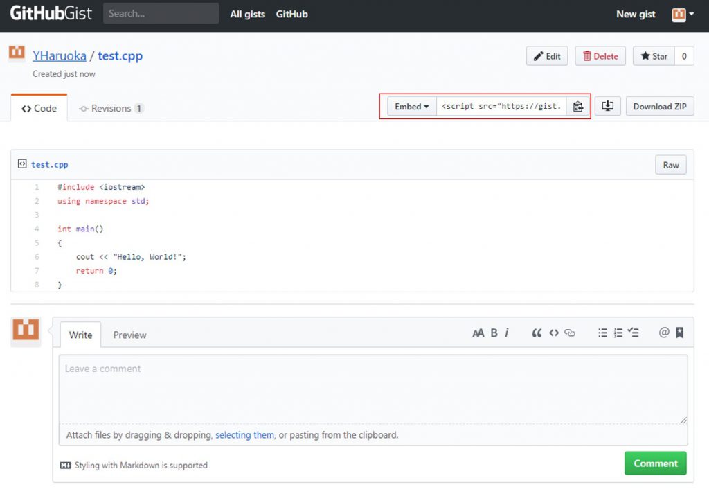
Task: Click the Leave a comment text area
Action: click(x=373, y=388)
